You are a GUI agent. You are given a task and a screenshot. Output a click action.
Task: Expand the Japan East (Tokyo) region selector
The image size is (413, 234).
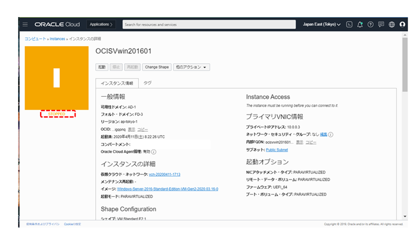pyautogui.click(x=322, y=24)
